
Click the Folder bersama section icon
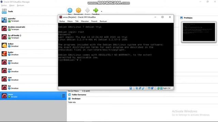tap(69, 95)
